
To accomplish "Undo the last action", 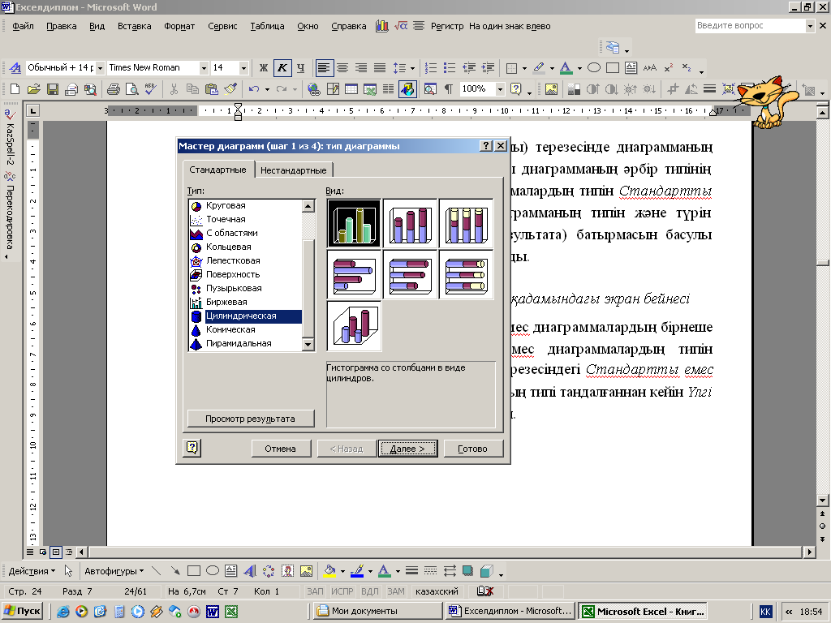I will pyautogui.click(x=254, y=89).
